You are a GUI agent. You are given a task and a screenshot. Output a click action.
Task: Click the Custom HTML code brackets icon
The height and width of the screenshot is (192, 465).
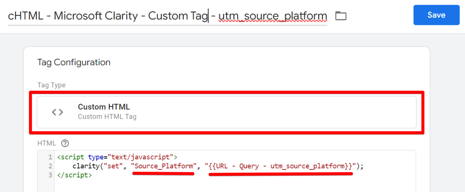[x=58, y=112]
